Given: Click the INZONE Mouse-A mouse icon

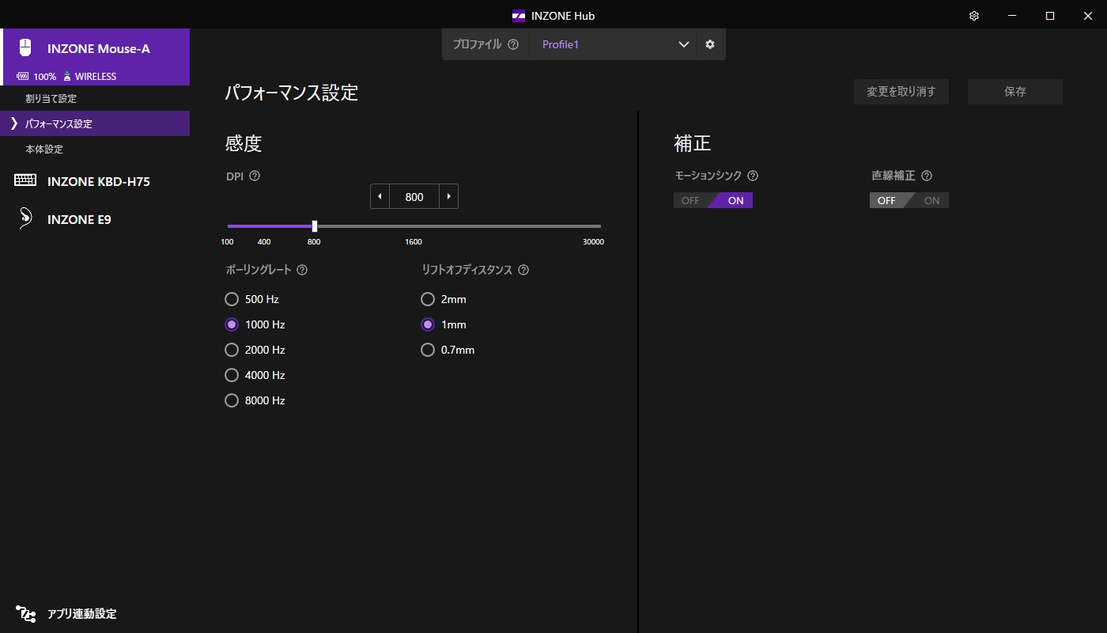Looking at the screenshot, I should 25,47.
